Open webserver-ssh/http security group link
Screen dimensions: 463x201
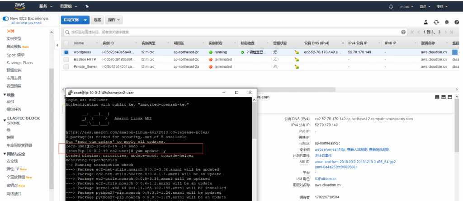(x=330, y=150)
